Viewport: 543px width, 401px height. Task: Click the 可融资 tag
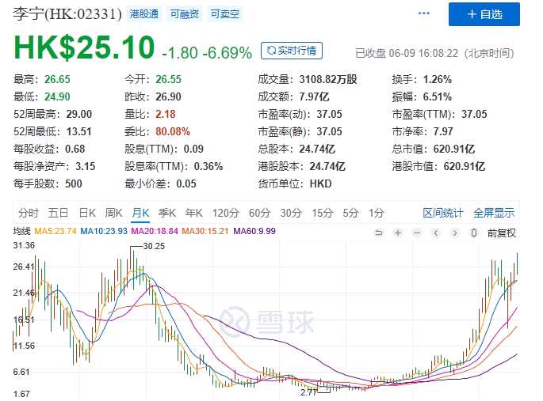pos(185,14)
